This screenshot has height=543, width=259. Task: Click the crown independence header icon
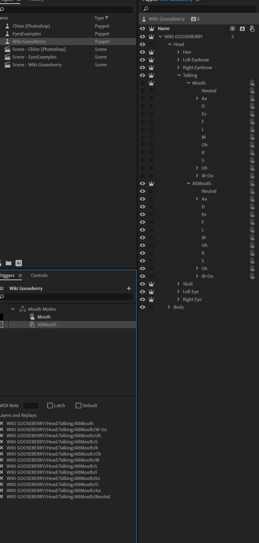[151, 28]
